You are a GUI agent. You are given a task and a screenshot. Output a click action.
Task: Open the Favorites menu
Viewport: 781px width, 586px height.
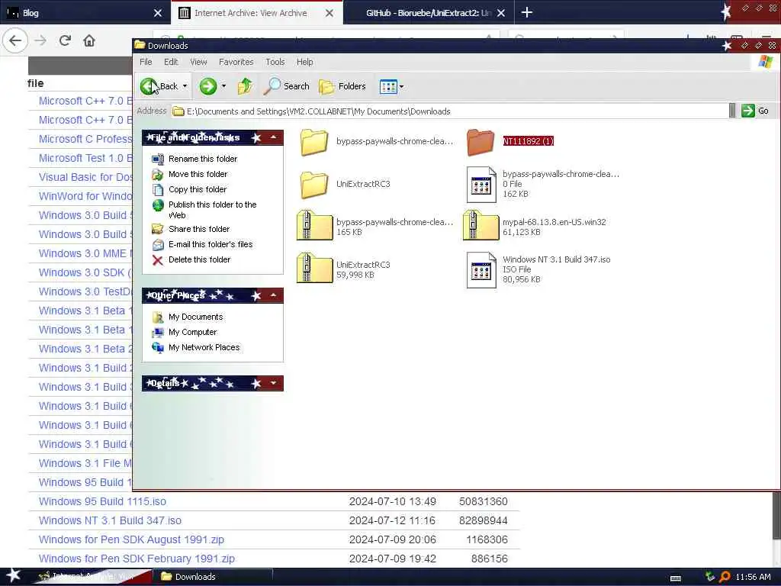tap(236, 62)
